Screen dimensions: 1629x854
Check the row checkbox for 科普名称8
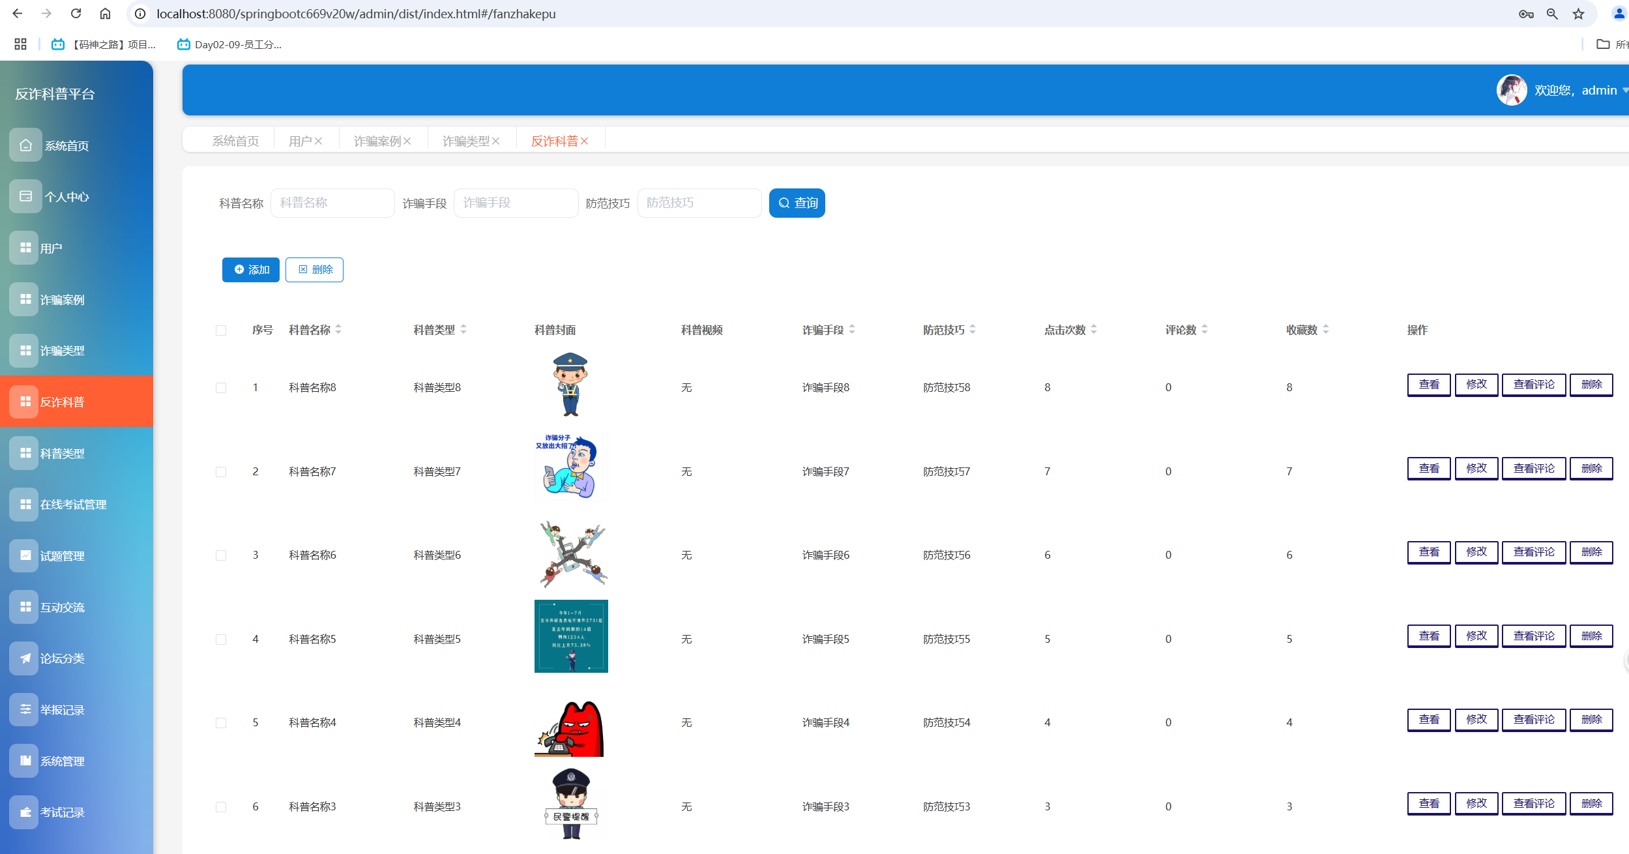[x=221, y=388]
